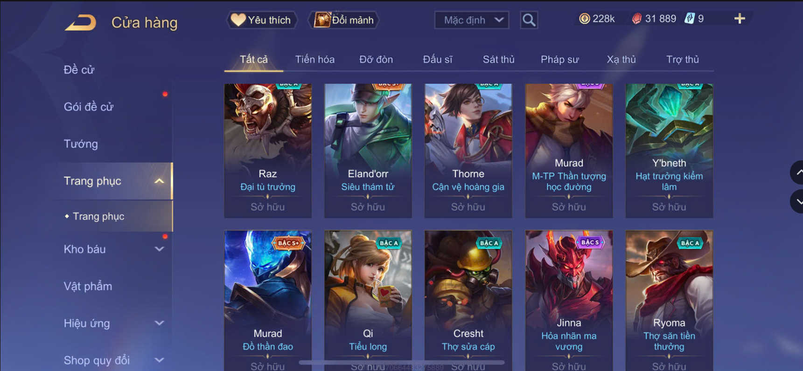This screenshot has width=803, height=371.
Task: Open Yêu thích favorites heart button
Action: (x=262, y=20)
